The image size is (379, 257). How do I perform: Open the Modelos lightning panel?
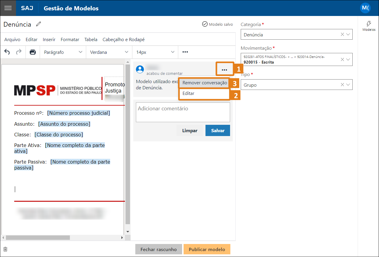pyautogui.click(x=369, y=26)
